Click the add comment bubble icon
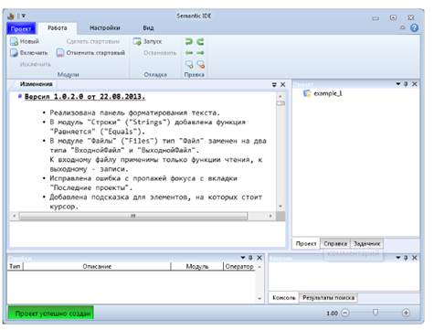 189,64
